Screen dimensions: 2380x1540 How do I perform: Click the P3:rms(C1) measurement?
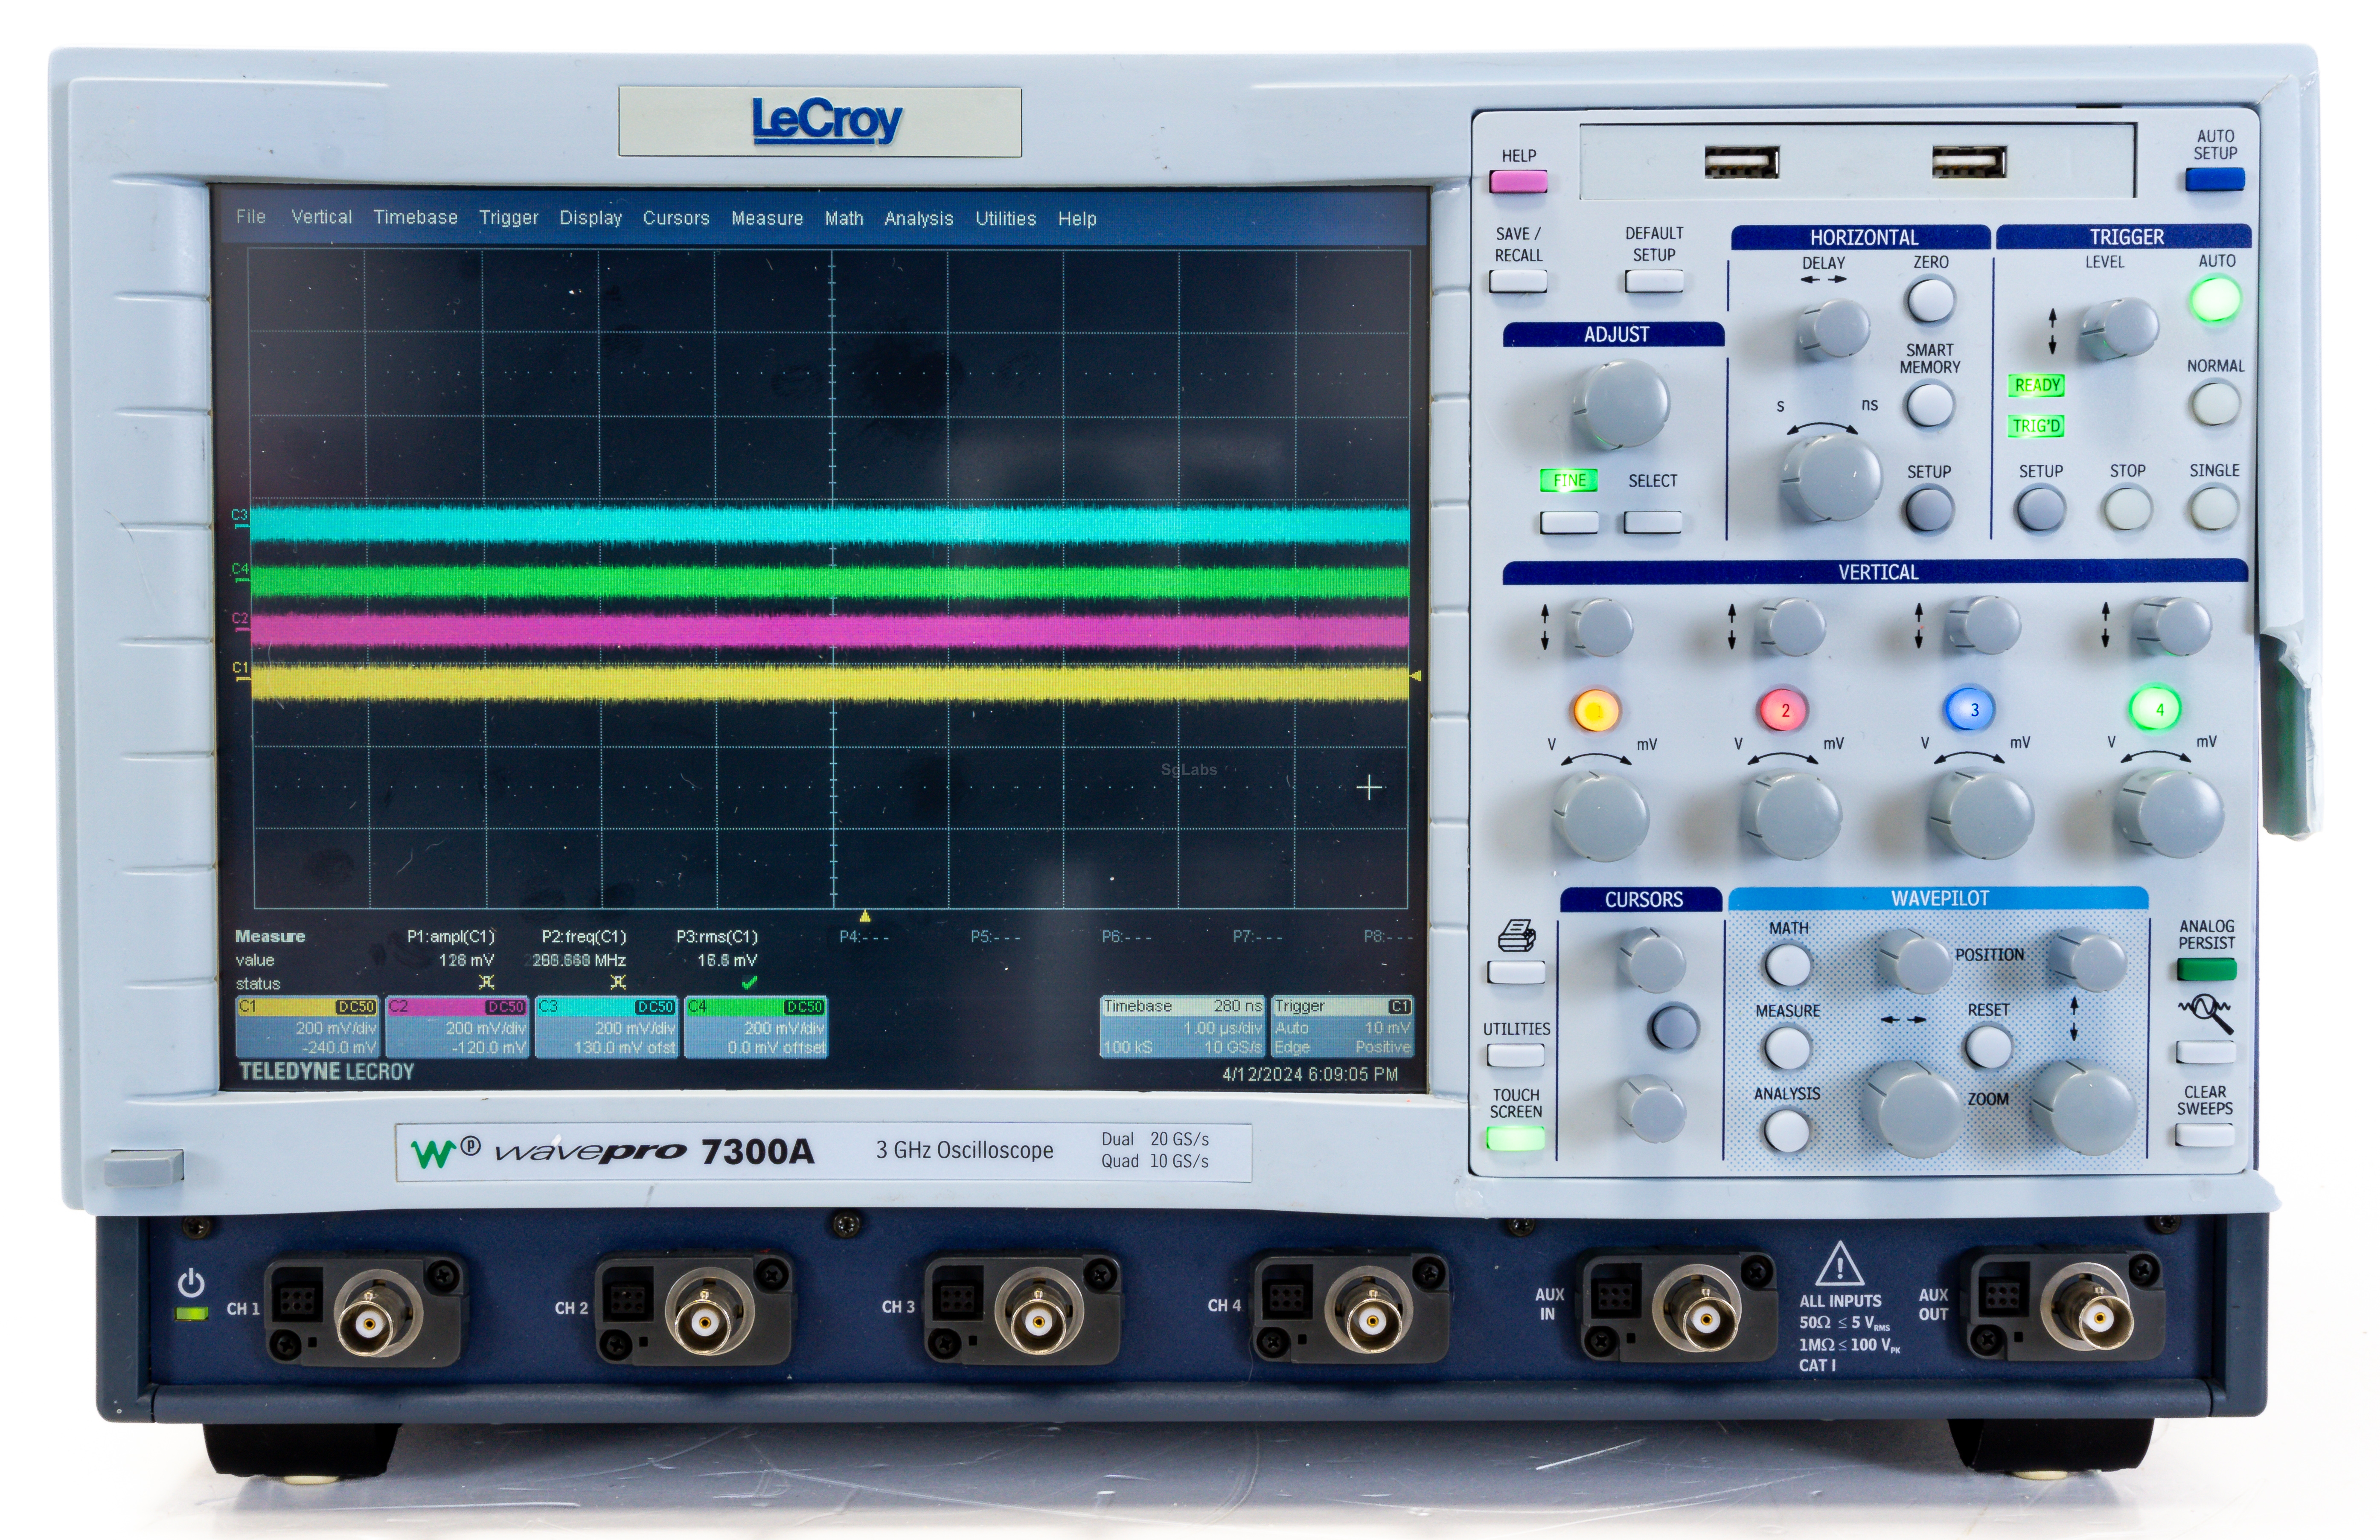pos(717,937)
